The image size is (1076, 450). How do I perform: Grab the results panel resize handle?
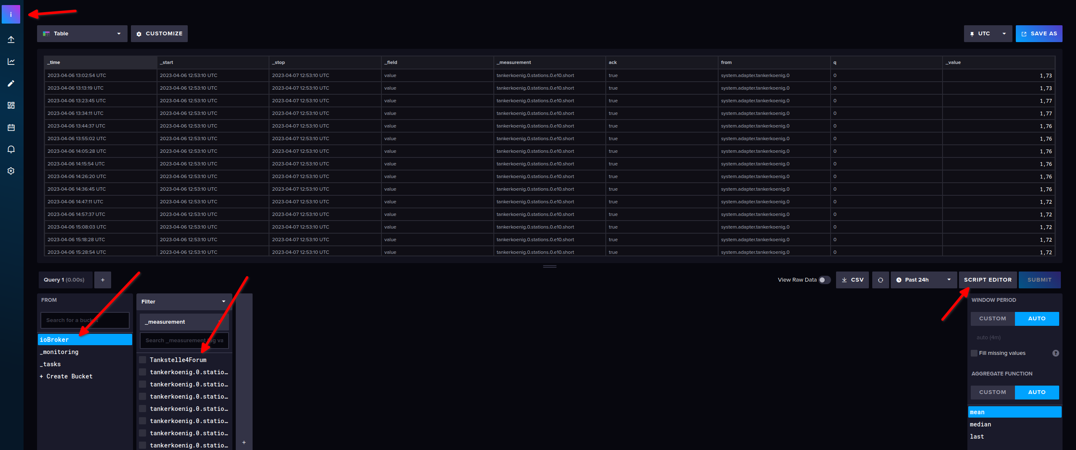coord(550,266)
